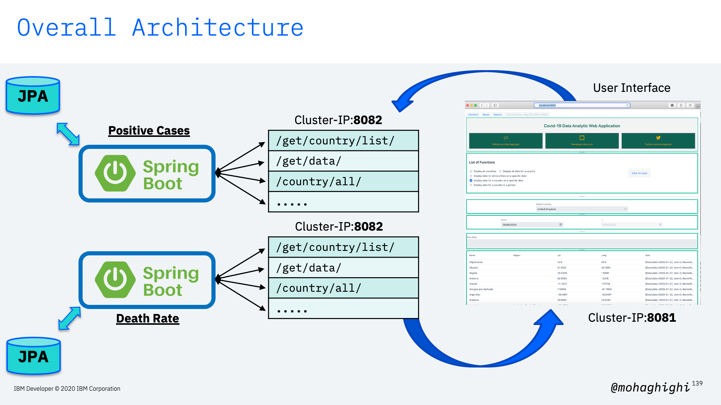This screenshot has width=721, height=405.
Task: Select the Algeria table row
Action: pyautogui.click(x=582, y=273)
